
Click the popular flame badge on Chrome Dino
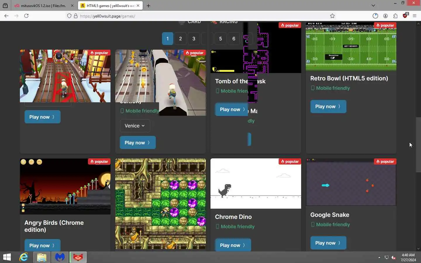(x=290, y=162)
